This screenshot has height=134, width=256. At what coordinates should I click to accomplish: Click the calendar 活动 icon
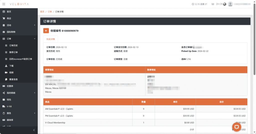point(4,25)
